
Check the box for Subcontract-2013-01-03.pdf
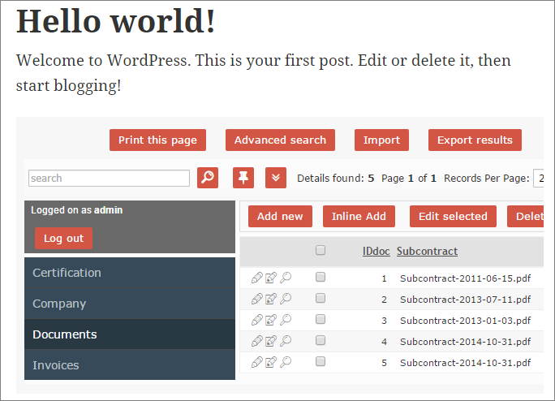(321, 320)
